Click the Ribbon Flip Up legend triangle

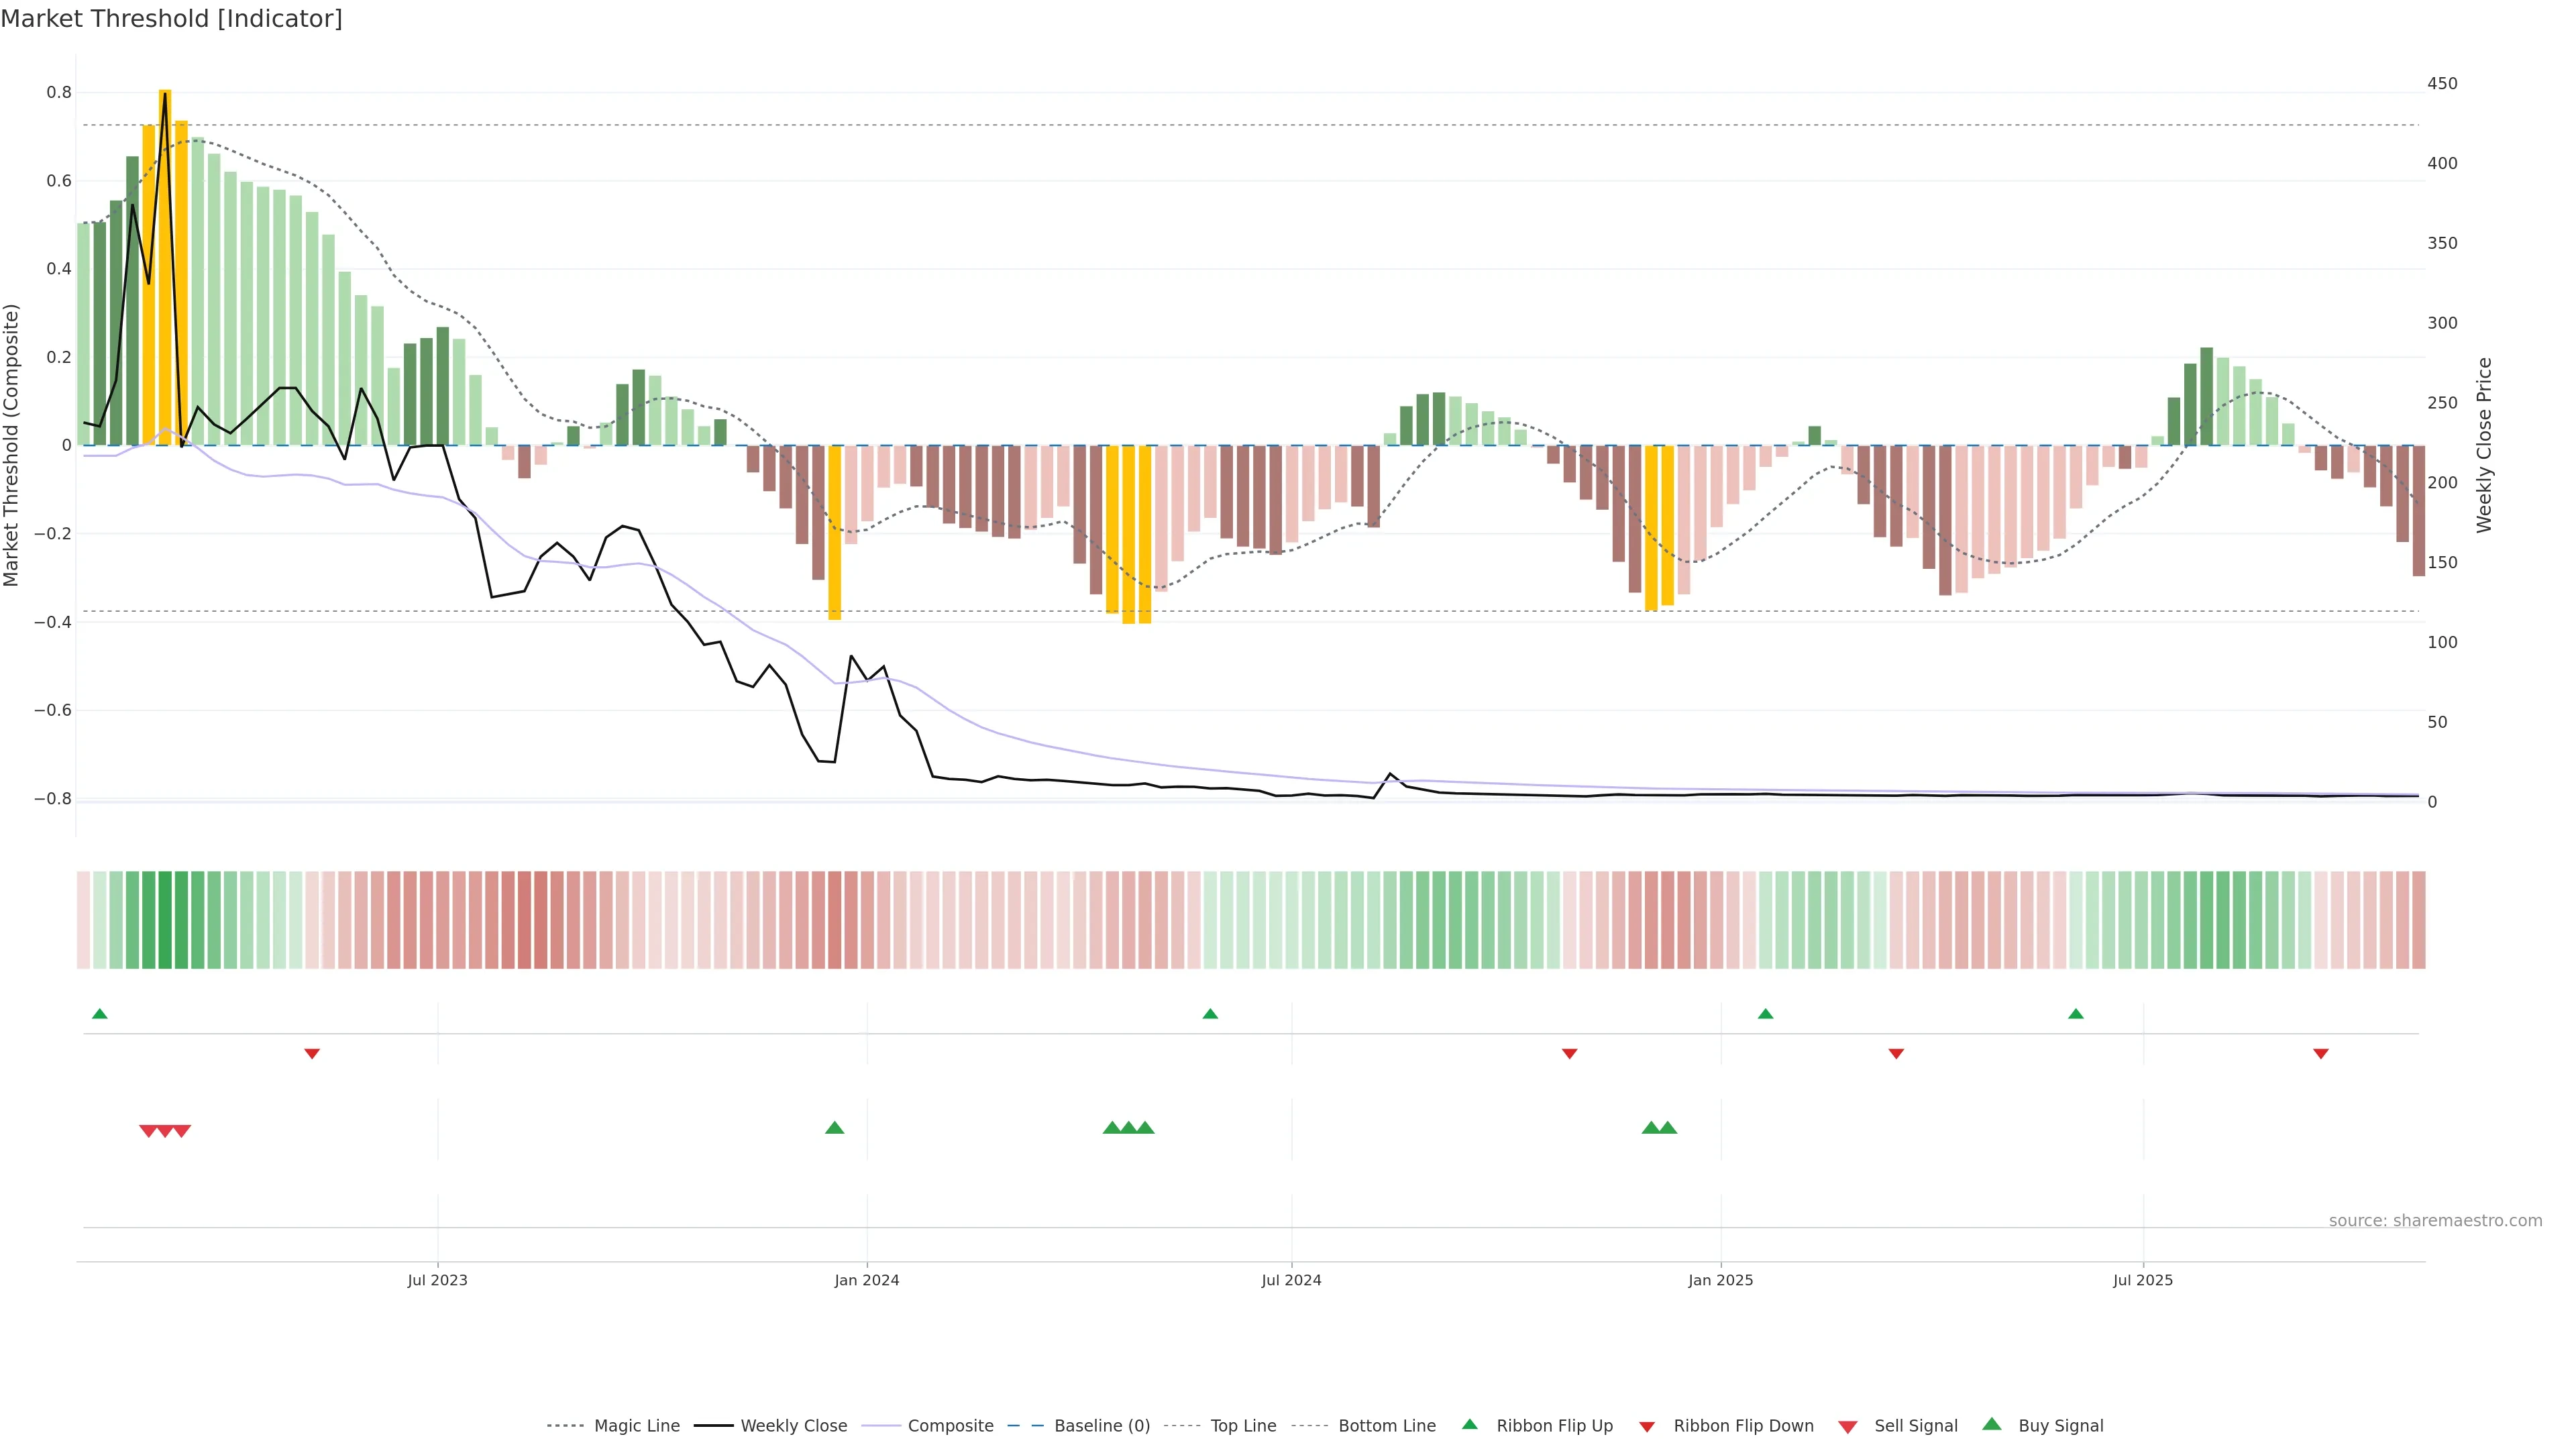[x=1469, y=1424]
